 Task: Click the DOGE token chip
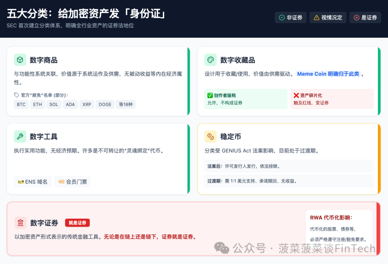tap(105, 105)
